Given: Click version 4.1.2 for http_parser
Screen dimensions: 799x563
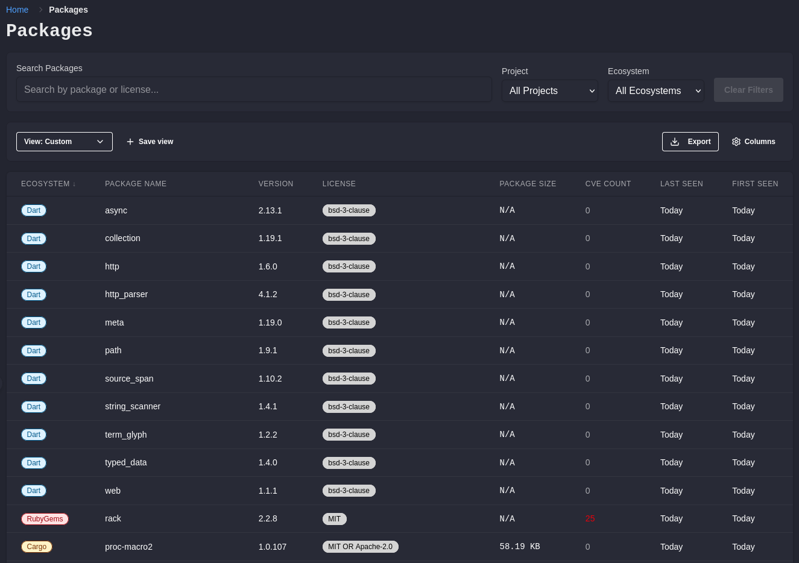Looking at the screenshot, I should click(268, 294).
